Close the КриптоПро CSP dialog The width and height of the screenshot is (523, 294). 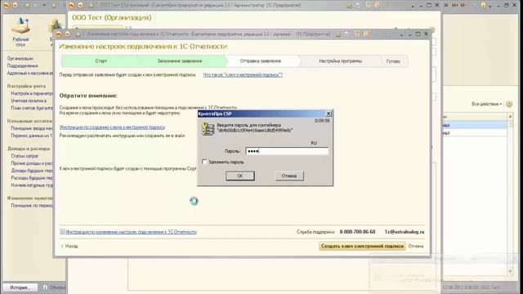329,114
